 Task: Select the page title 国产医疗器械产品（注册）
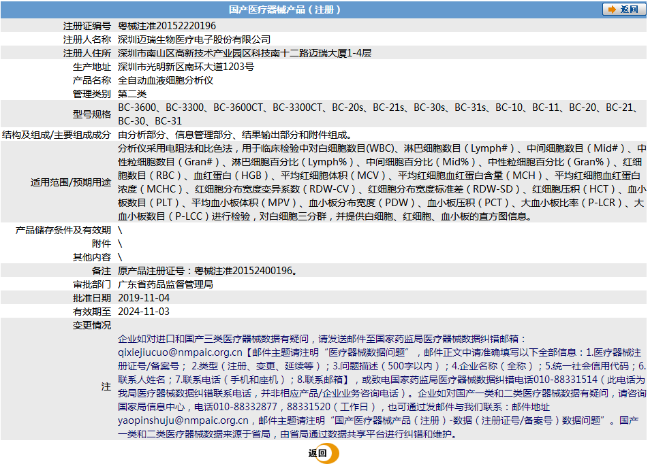[x=285, y=10]
